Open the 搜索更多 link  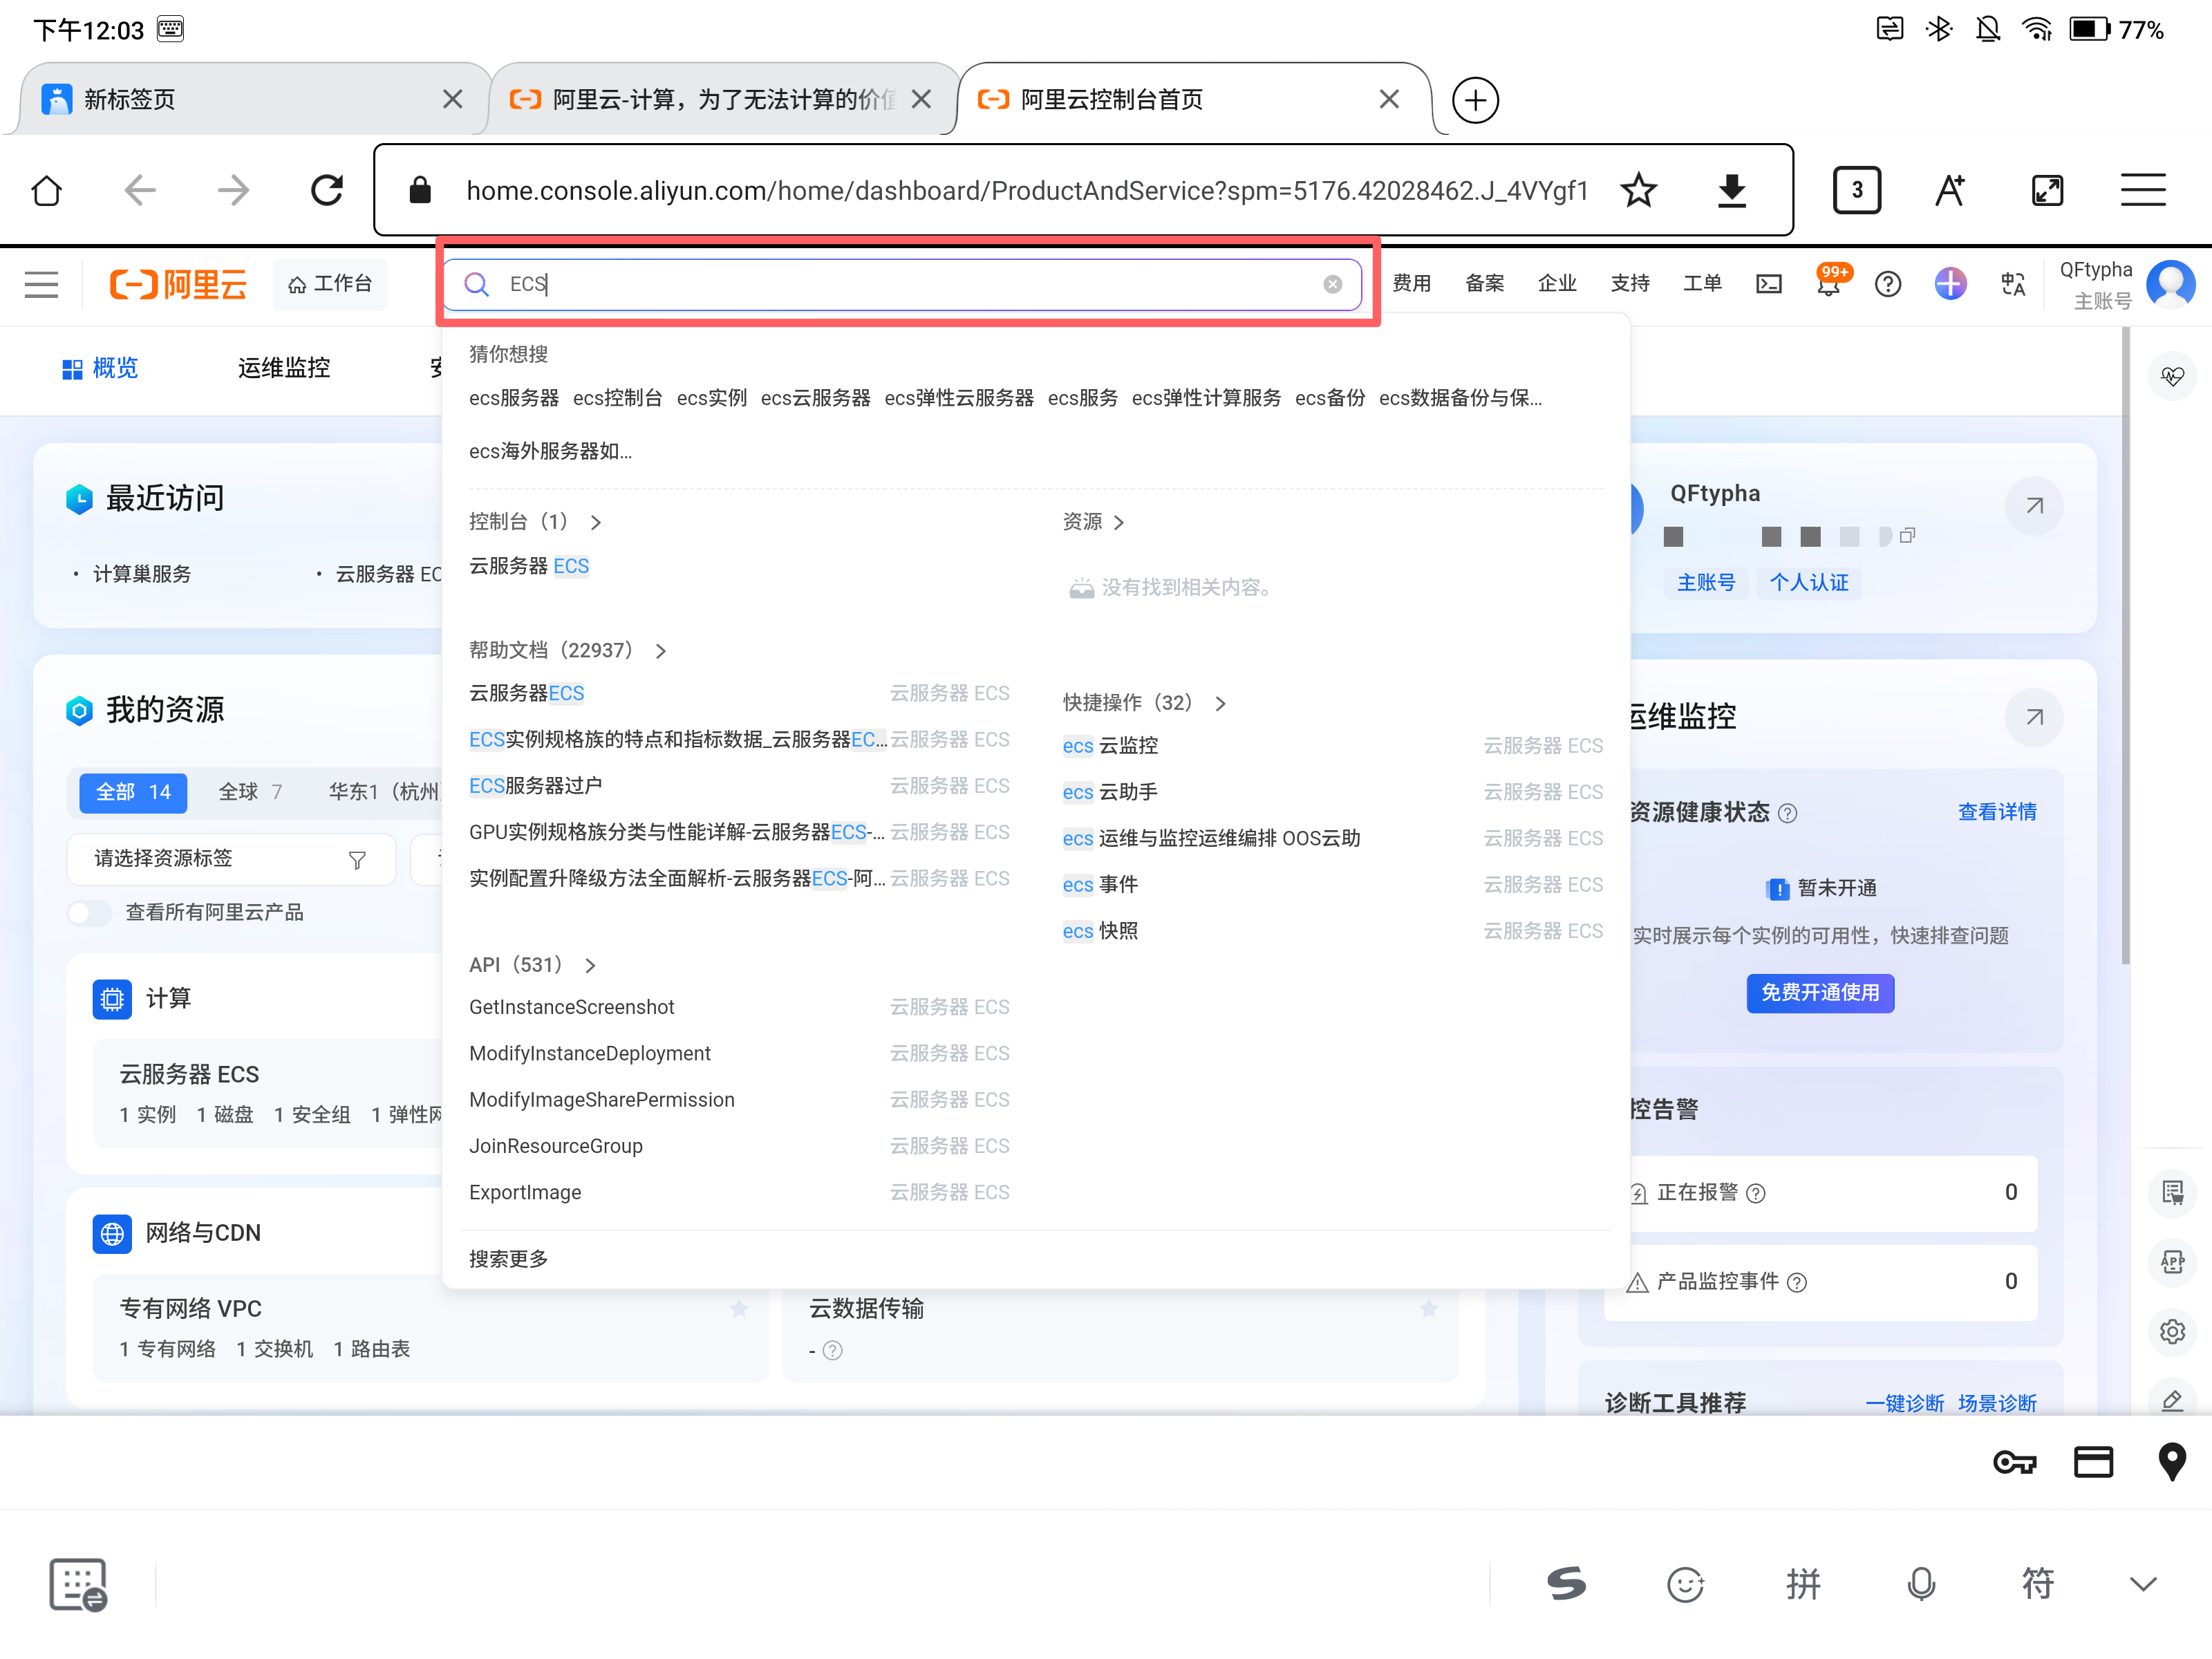pyautogui.click(x=508, y=1258)
